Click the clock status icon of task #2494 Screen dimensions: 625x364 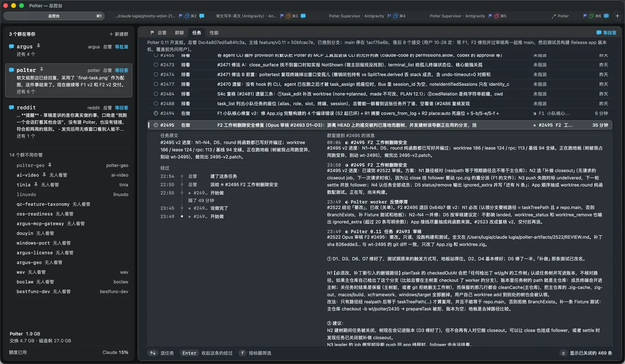(x=156, y=113)
